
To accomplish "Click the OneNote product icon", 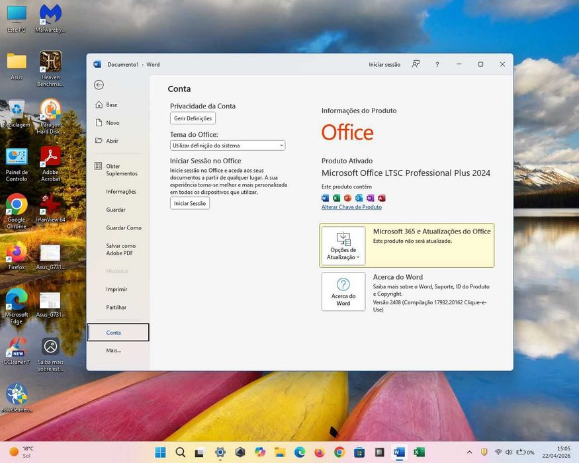I will 371,198.
